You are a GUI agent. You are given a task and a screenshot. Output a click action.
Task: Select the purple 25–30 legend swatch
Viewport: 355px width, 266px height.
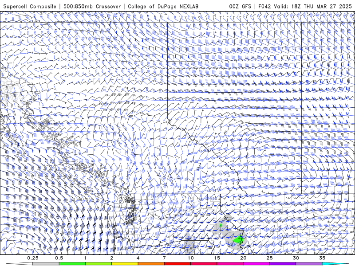[283, 264]
